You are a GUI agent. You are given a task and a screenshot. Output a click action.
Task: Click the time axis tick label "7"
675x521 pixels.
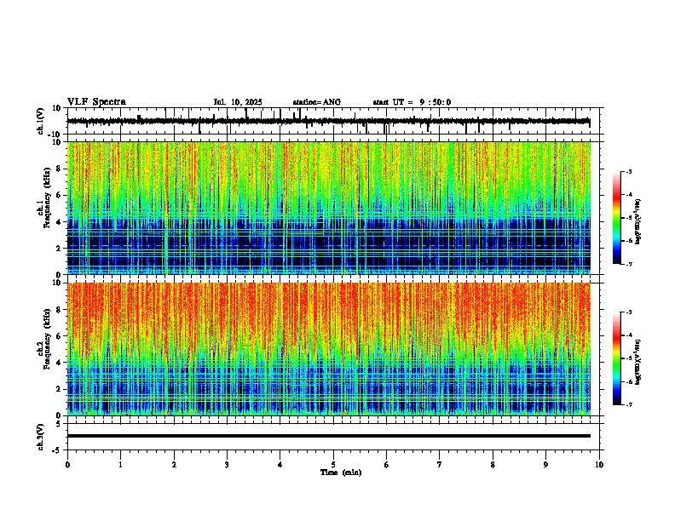pyautogui.click(x=440, y=465)
